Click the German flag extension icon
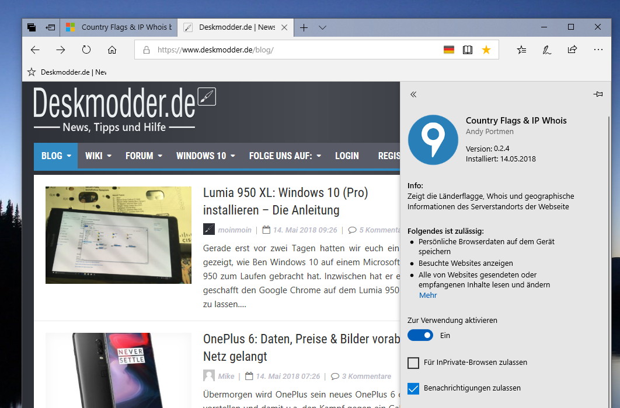Viewport: 620px width, 408px height. pyautogui.click(x=449, y=50)
